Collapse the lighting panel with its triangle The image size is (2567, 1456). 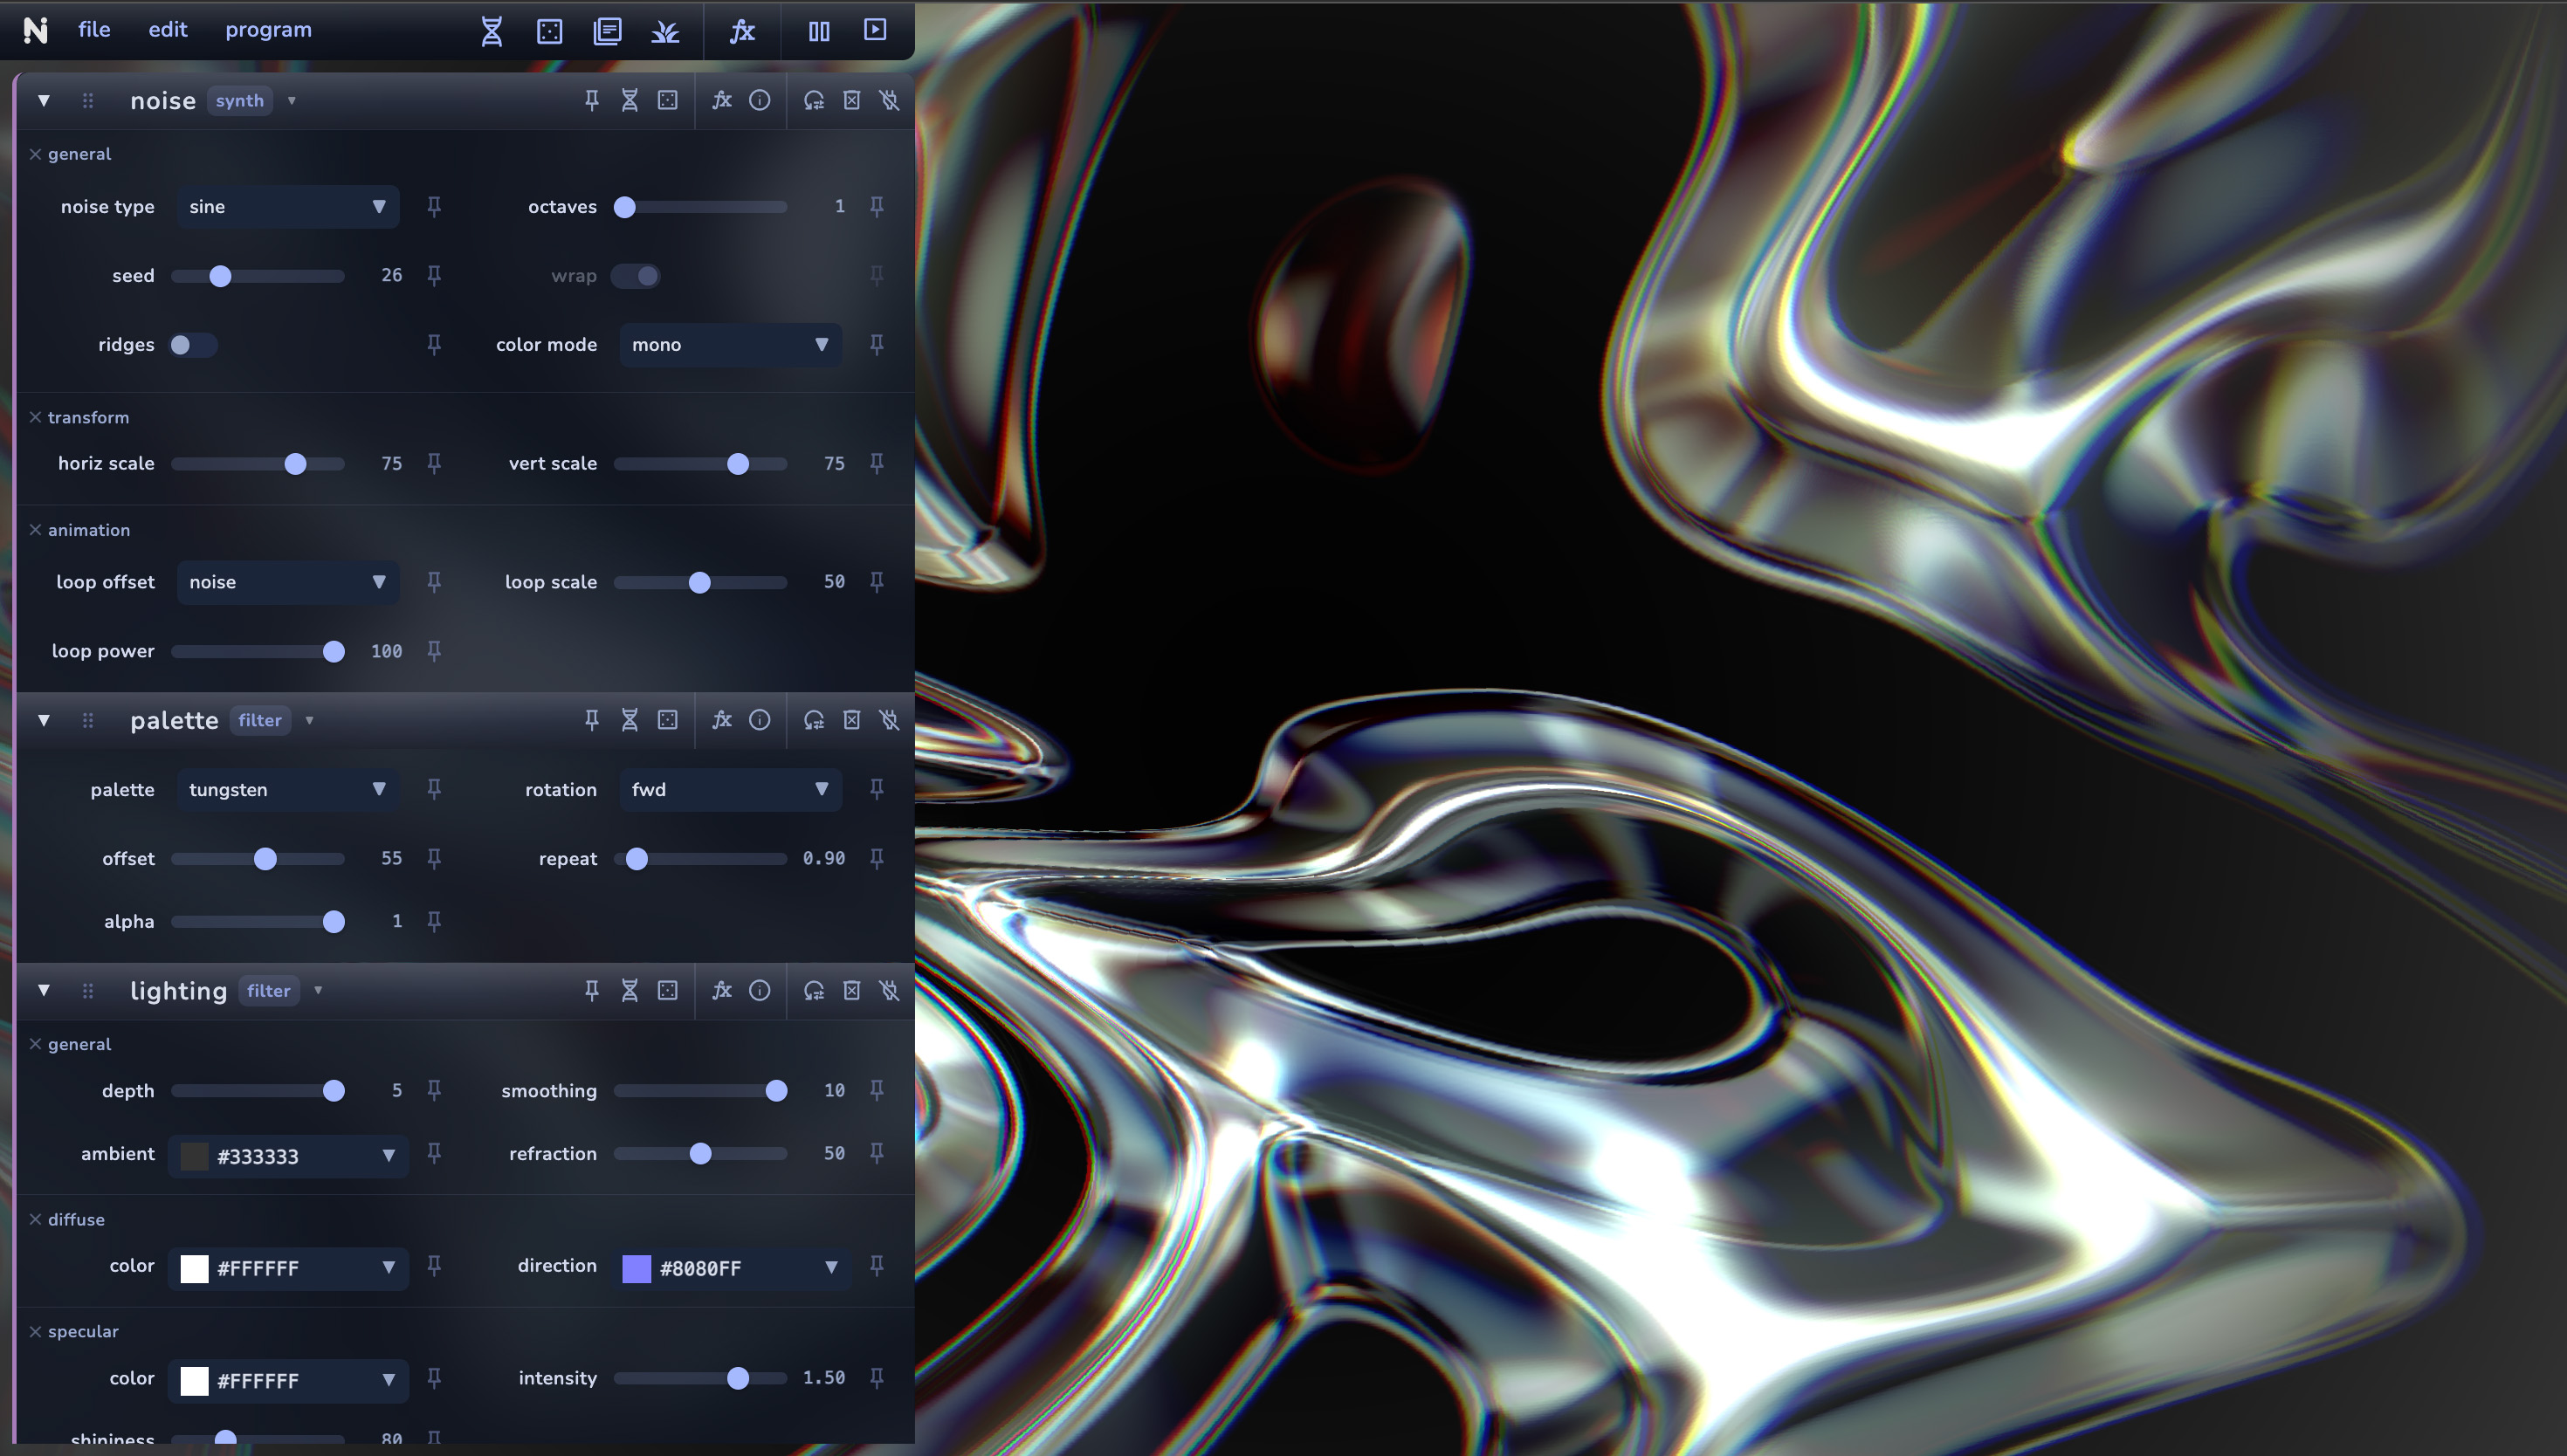pyautogui.click(x=44, y=991)
